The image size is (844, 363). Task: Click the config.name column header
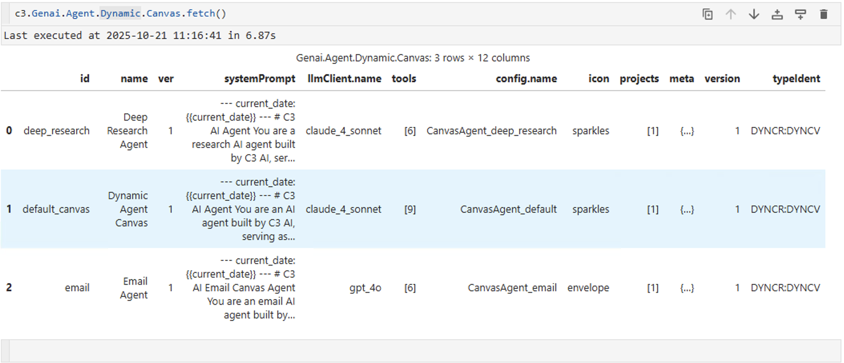tap(526, 79)
